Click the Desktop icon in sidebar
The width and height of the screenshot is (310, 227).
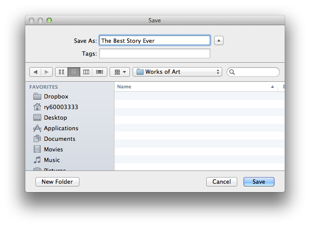coord(37,117)
